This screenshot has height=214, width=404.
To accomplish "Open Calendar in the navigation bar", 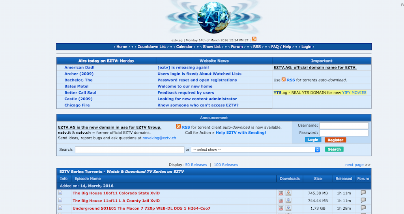I will pyautogui.click(x=185, y=47).
